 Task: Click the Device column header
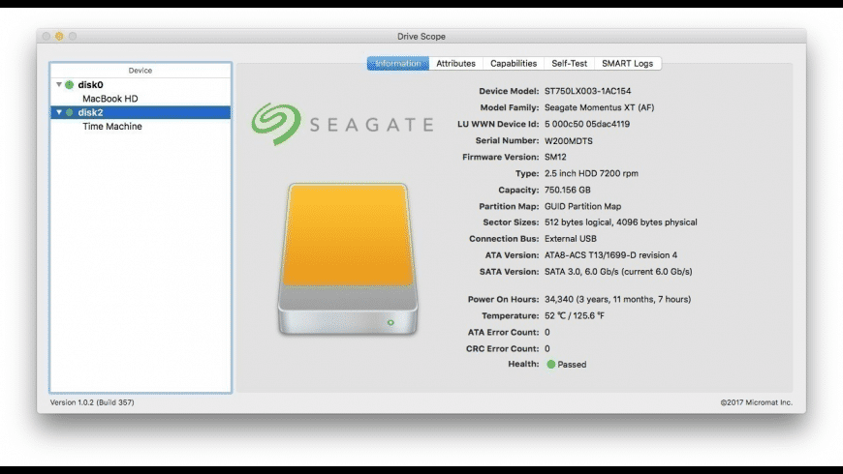(x=140, y=71)
